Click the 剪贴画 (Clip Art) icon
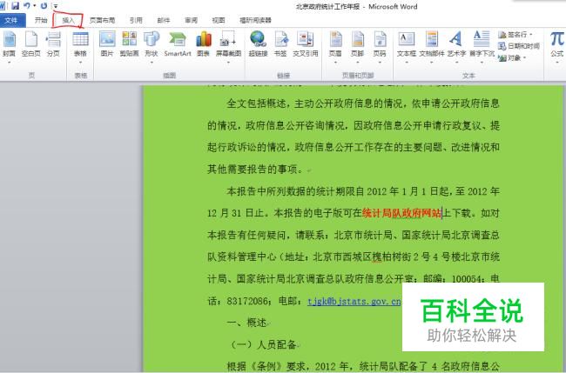The image size is (566, 373). tap(129, 39)
